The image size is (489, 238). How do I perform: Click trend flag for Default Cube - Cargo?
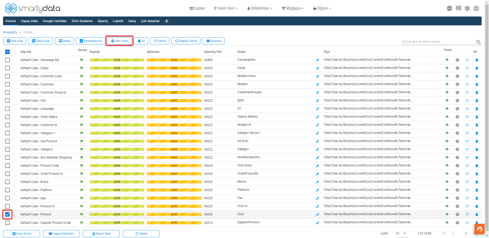point(447,68)
